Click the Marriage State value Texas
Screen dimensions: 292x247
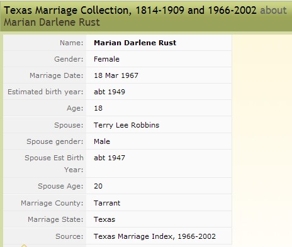pos(104,219)
